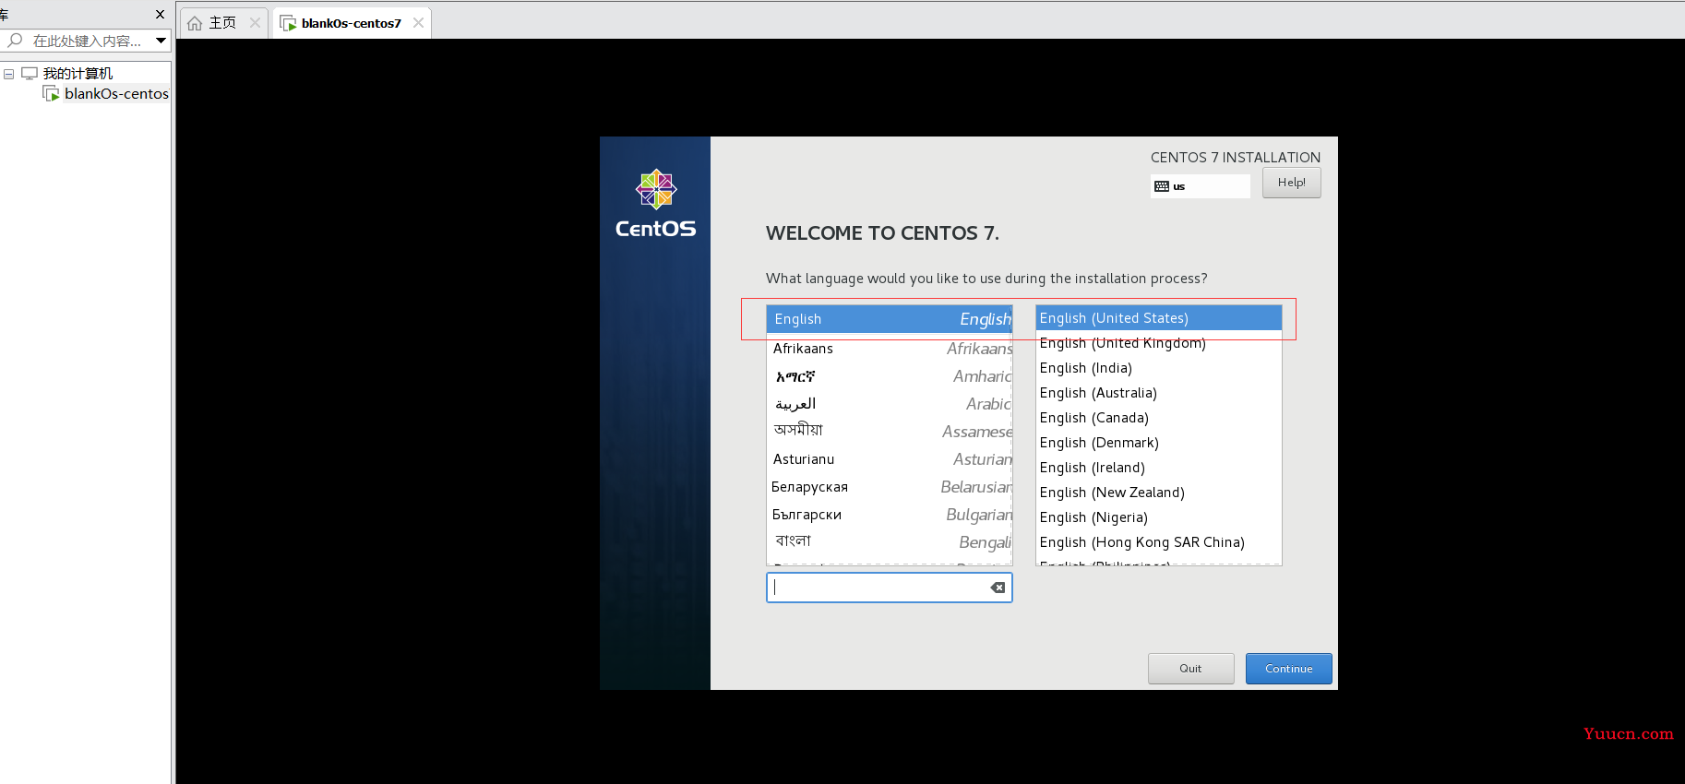1685x784 pixels.
Task: Close the library sidebar panel
Action: click(x=161, y=14)
